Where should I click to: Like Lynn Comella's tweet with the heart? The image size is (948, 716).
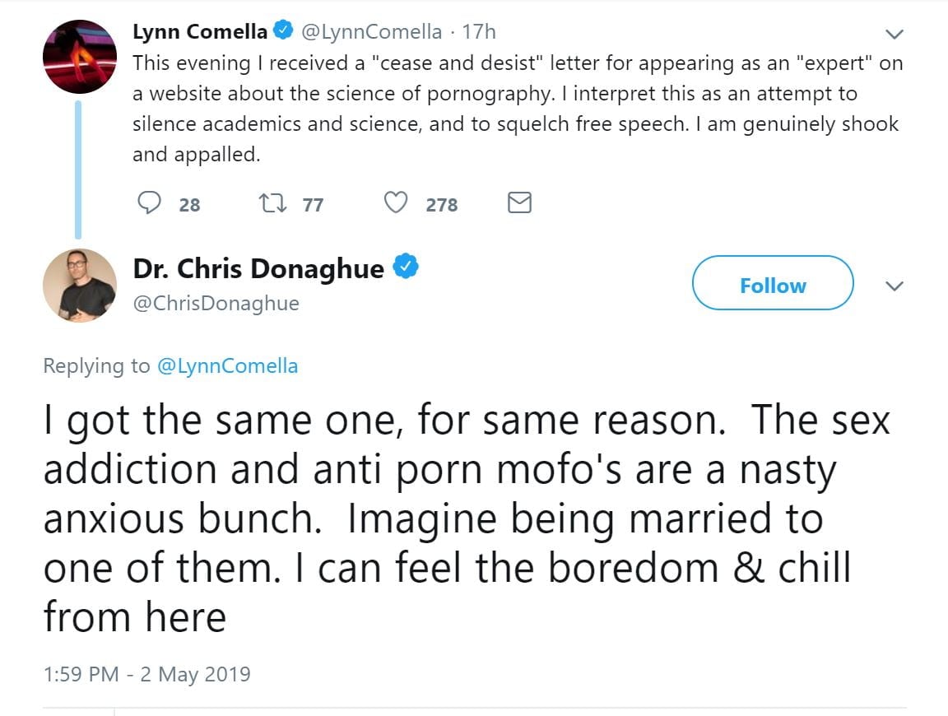tap(397, 203)
